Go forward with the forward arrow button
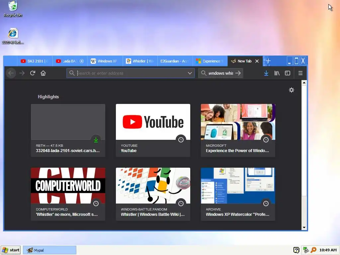This screenshot has height=255, width=340. click(22, 73)
